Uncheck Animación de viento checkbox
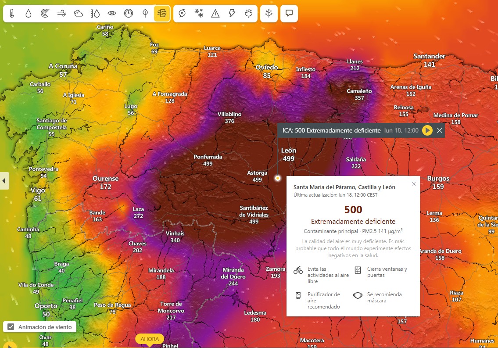 (11, 327)
